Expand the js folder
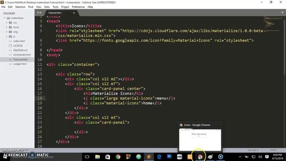This screenshot has height=161, width=286. tap(7, 36)
